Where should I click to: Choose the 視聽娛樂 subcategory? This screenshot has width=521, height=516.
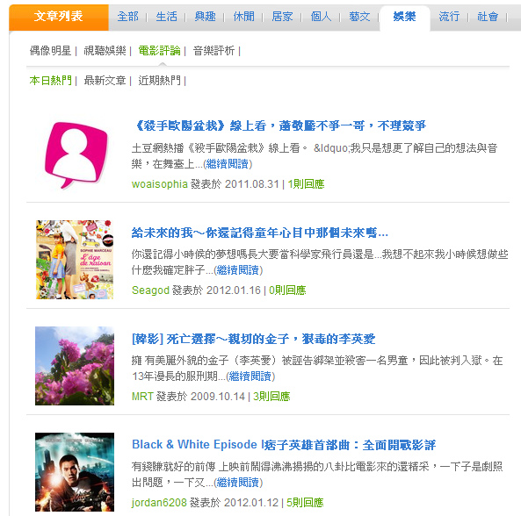[x=105, y=51]
